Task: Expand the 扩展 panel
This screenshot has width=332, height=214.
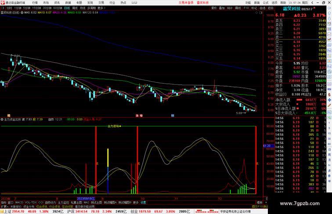Action: pyautogui.click(x=4, y=207)
